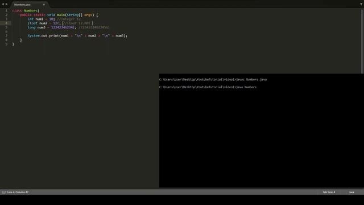Screen dimensions: 364x205
Task: Click the 'java Numbers' command line
Action: click(208, 87)
